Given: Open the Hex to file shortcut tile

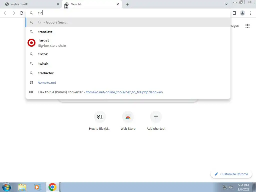Looking at the screenshot, I should (100, 121).
